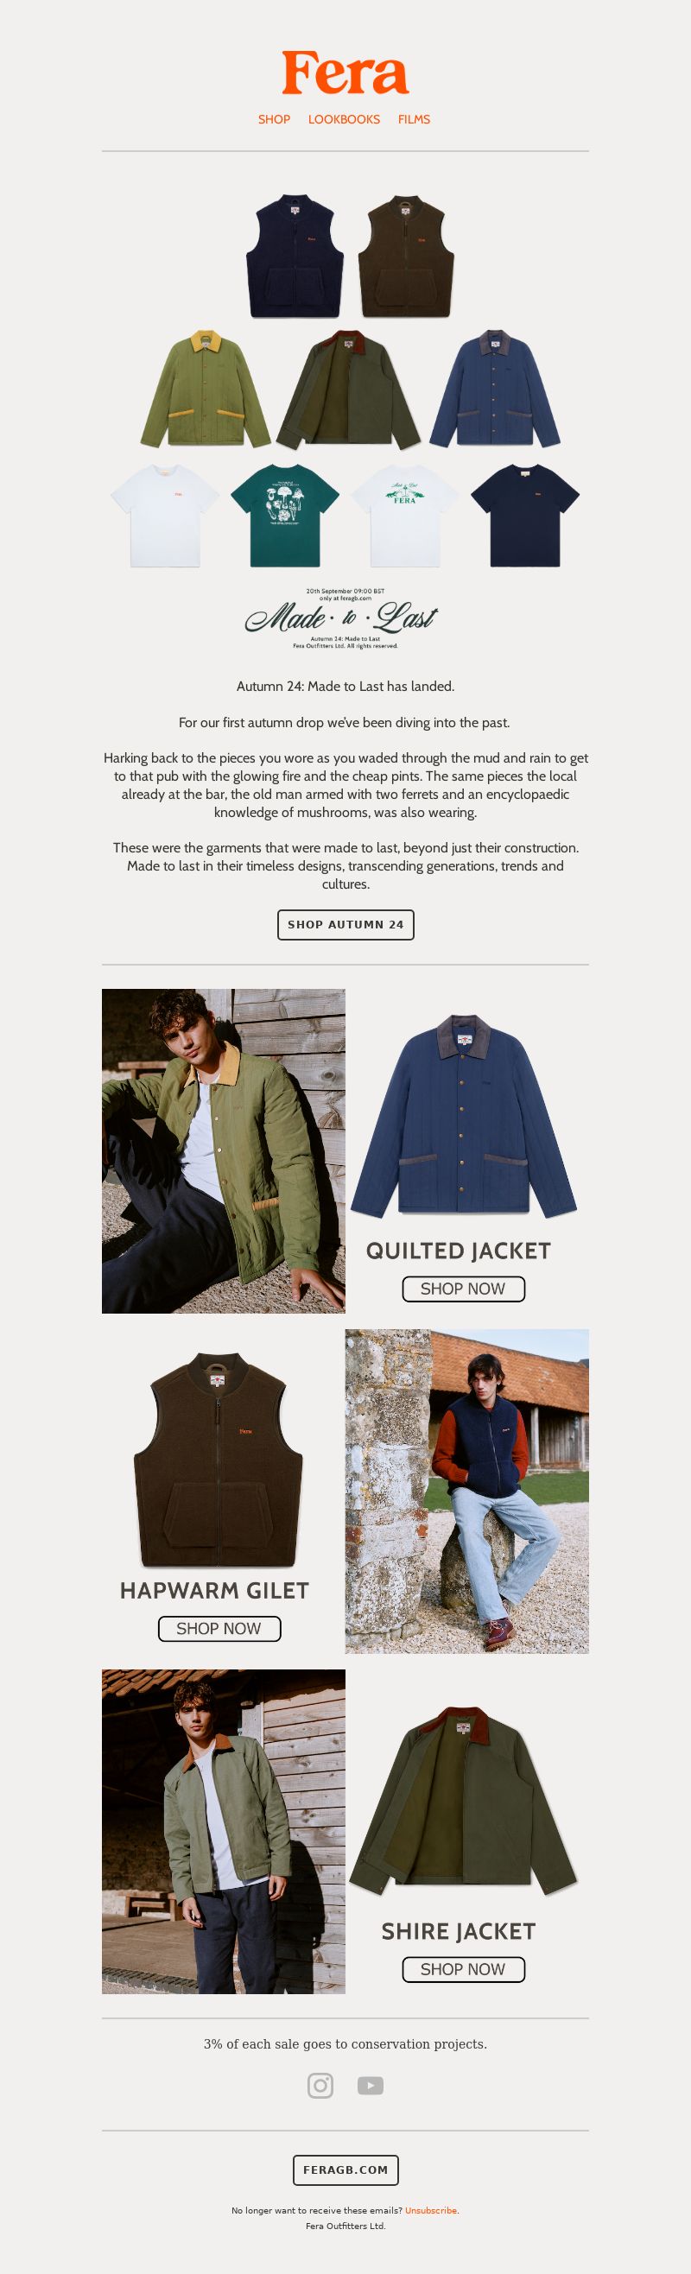This screenshot has width=691, height=2274.
Task: Click SHOP NOW under Shire Jacket
Action: coord(463,1969)
